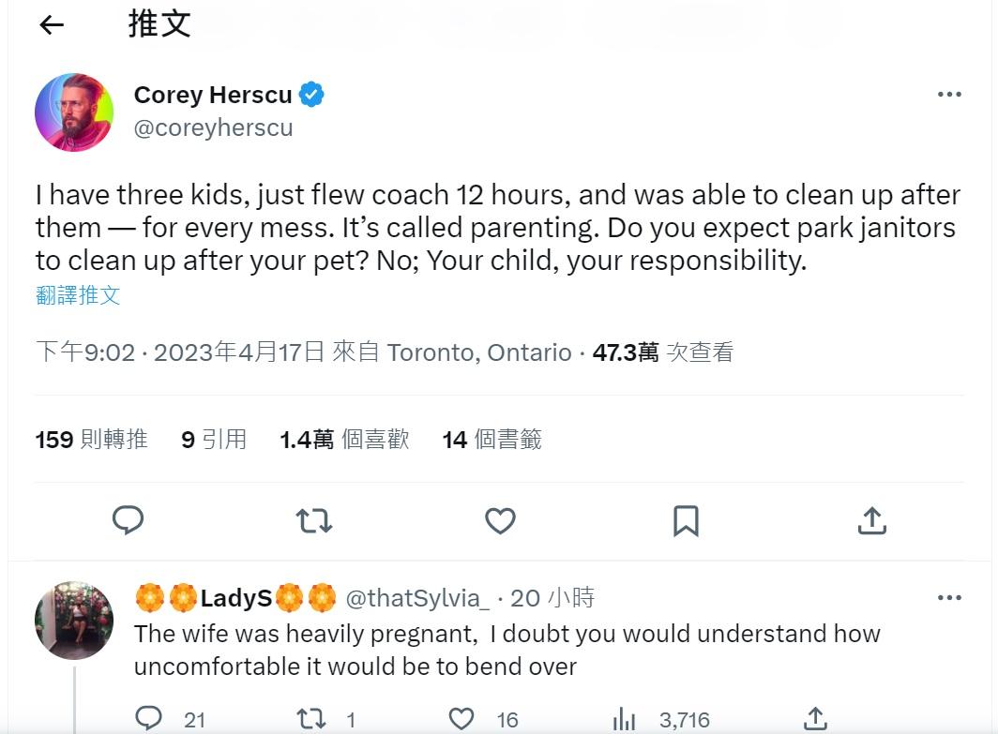The height and width of the screenshot is (734, 998).
Task: Open more options on LadyS reply
Action: coord(949,598)
